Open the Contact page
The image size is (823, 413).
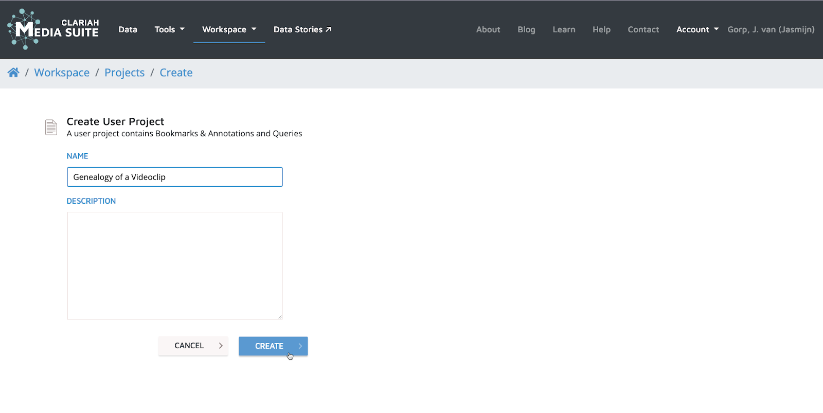[643, 29]
